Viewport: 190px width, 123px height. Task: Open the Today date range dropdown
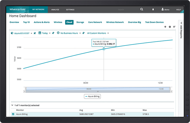[50, 33]
